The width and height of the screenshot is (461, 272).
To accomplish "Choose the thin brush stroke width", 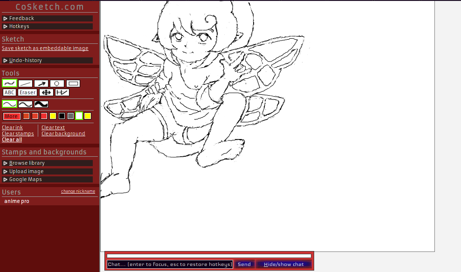I will (9, 104).
